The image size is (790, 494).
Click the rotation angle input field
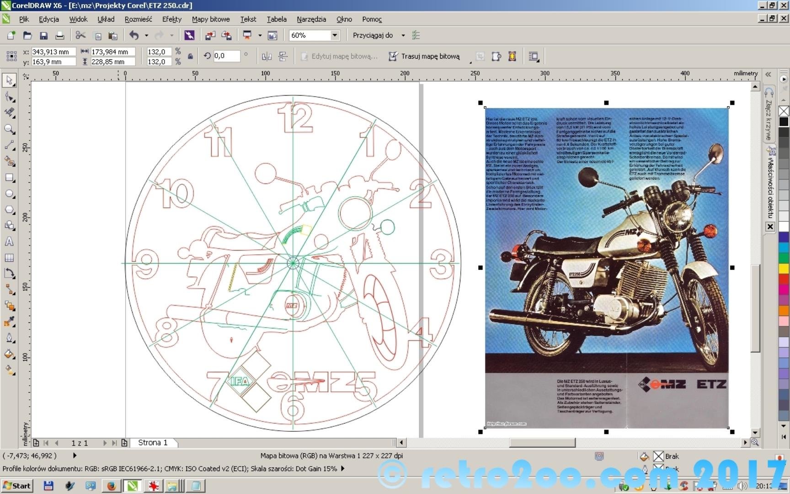(227, 56)
